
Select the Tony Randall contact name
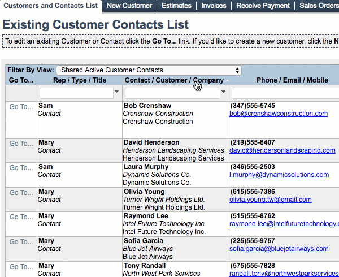(x=145, y=266)
